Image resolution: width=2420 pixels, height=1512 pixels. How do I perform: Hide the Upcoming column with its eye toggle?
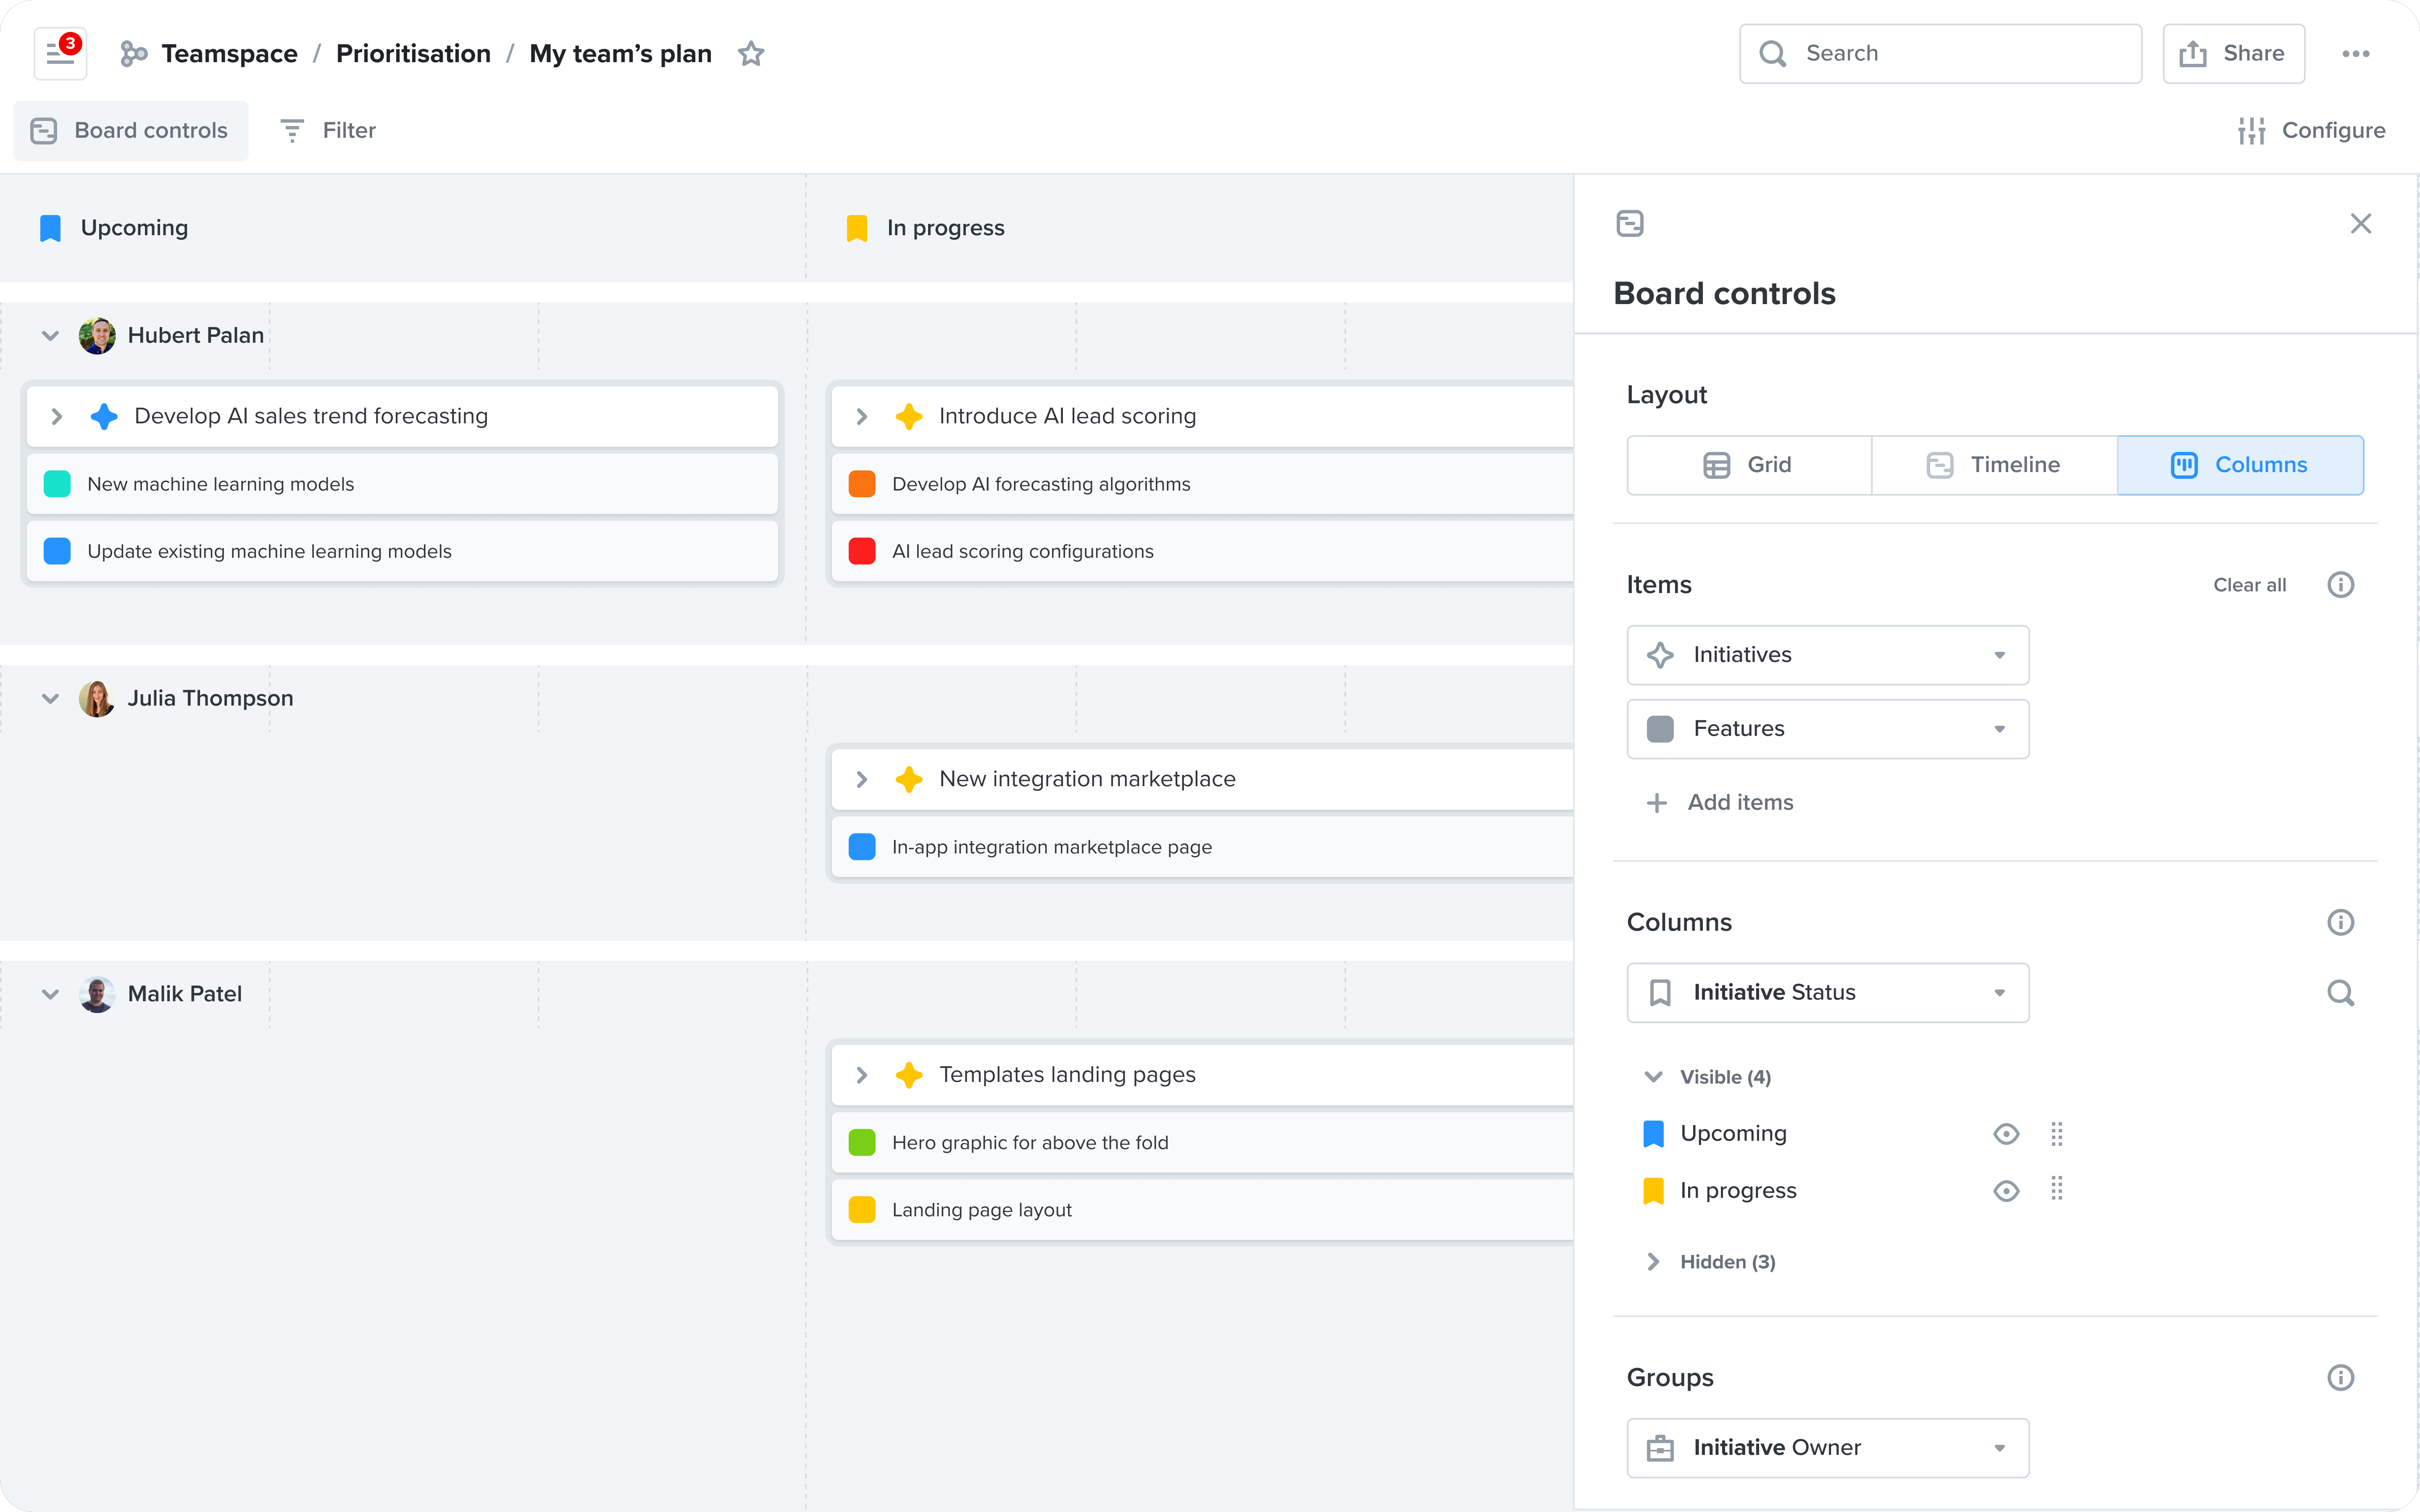[2007, 1133]
